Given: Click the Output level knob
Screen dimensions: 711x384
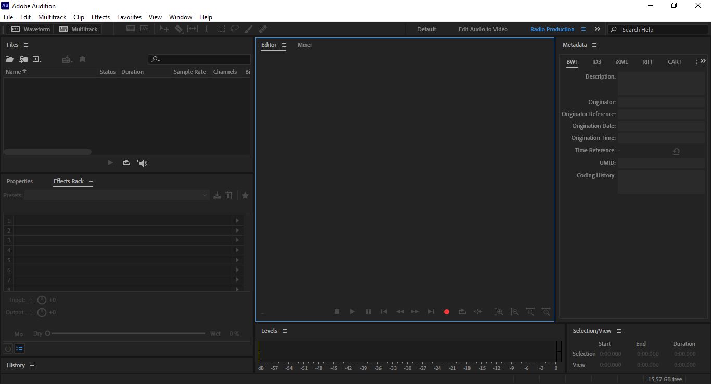Looking at the screenshot, I should [x=42, y=312].
